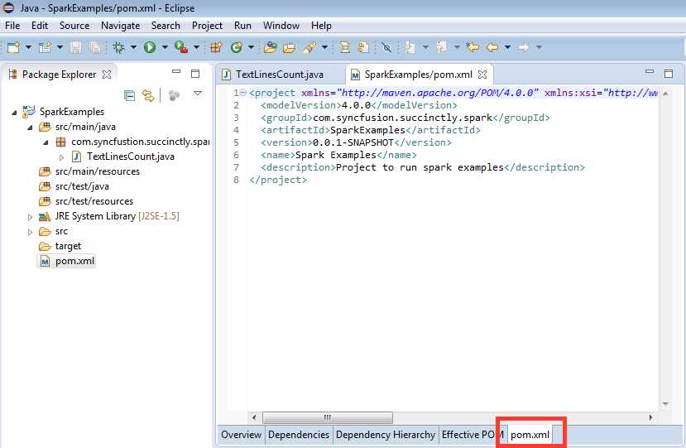Click the Back navigation yellow arrow
The image size is (686, 448).
click(492, 47)
